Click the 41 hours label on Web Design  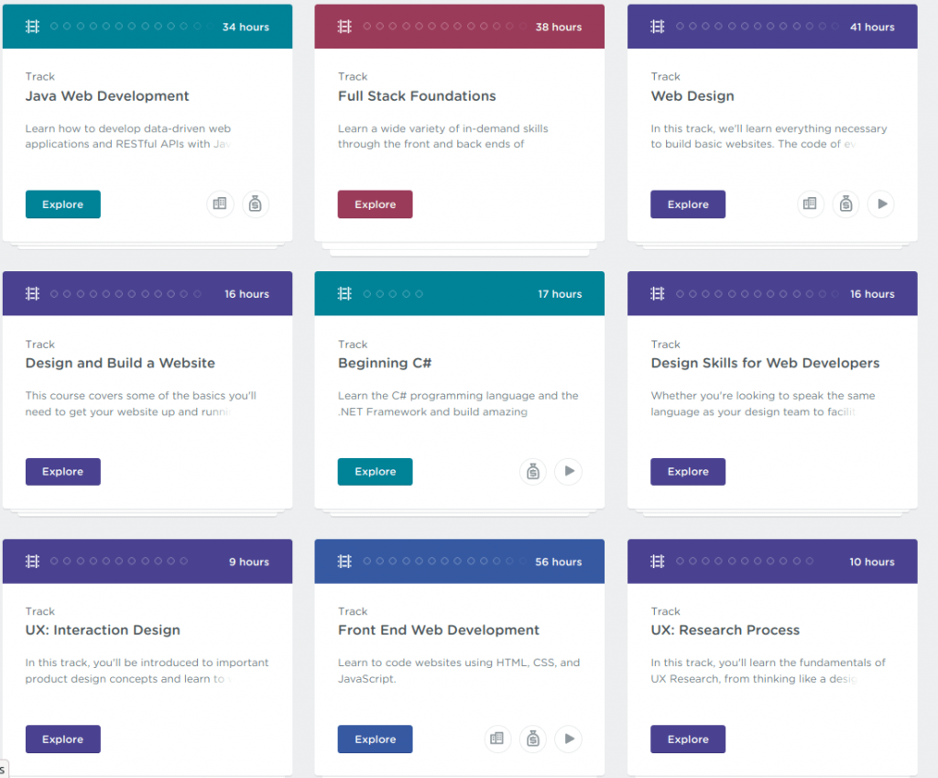[x=872, y=27]
